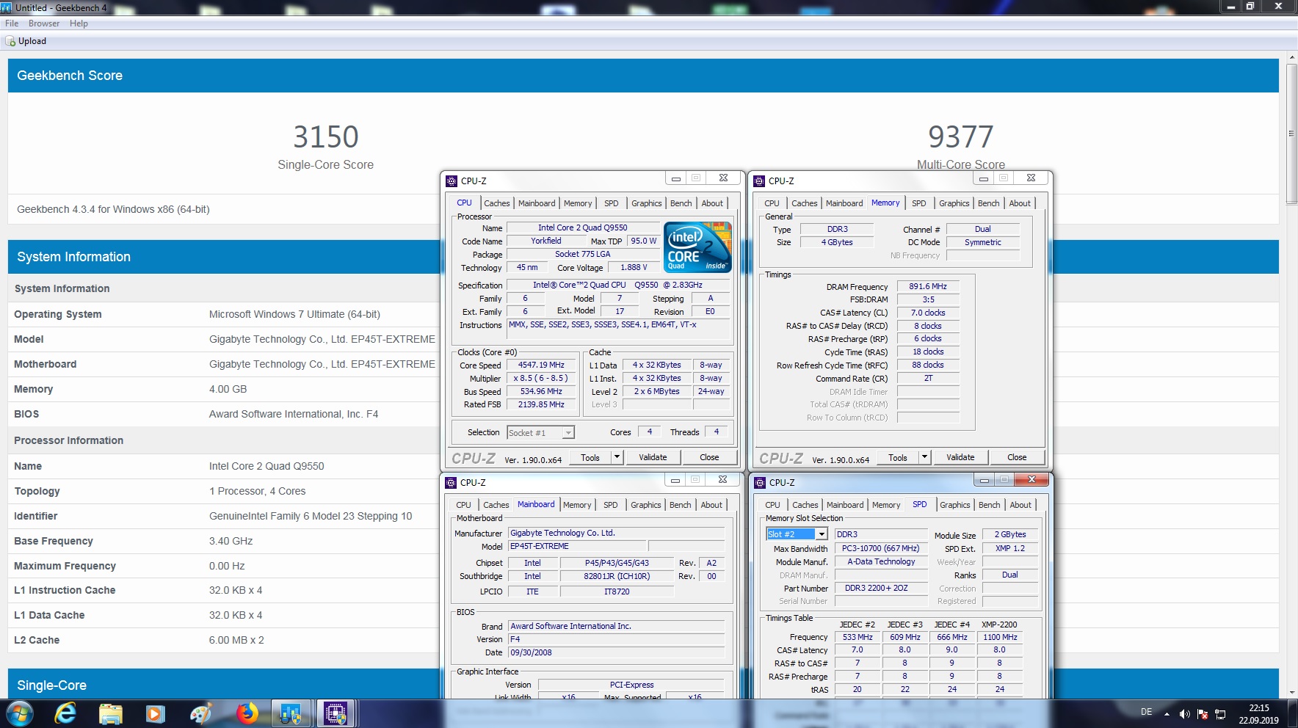Image resolution: width=1298 pixels, height=728 pixels.
Task: Click the Bus Speed value 534.96 MHz
Action: [541, 391]
